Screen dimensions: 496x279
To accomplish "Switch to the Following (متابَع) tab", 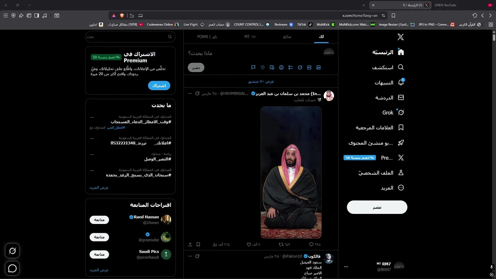I will (287, 36).
